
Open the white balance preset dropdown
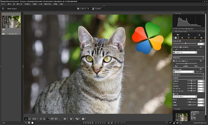click(x=196, y=52)
